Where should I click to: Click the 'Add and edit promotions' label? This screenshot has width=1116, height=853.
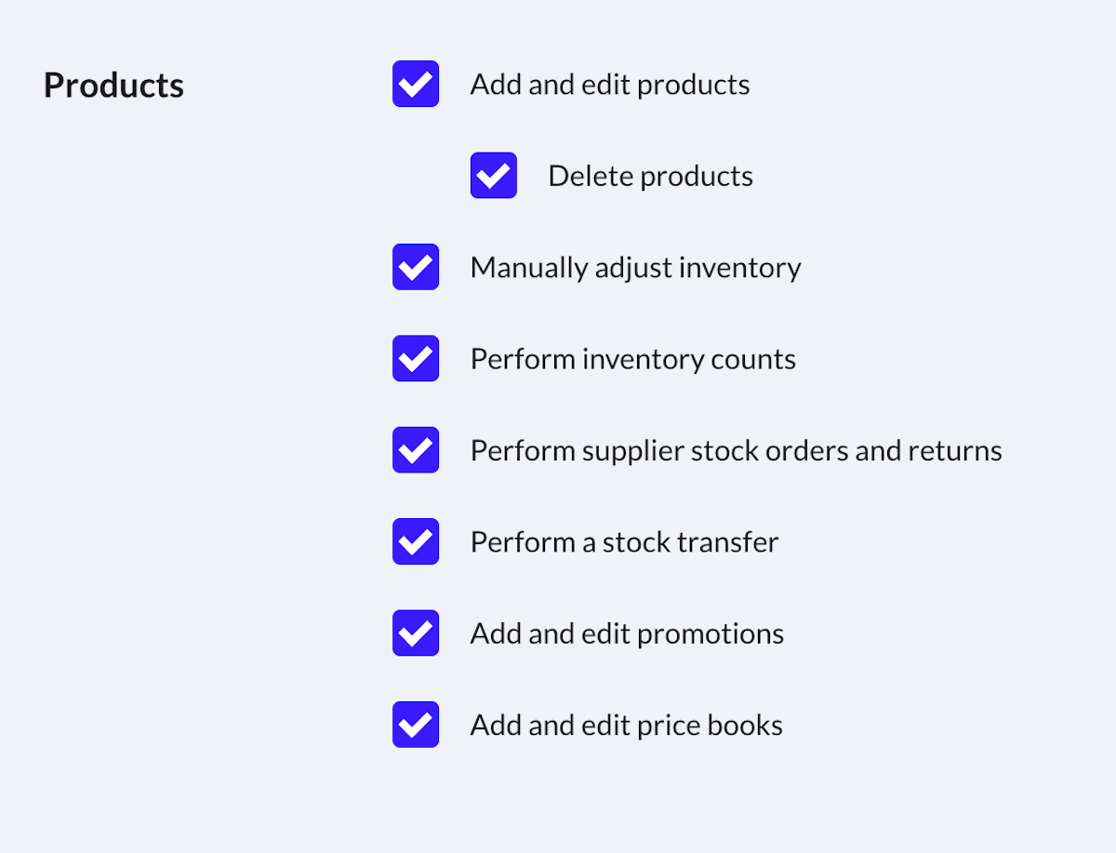pyautogui.click(x=627, y=634)
